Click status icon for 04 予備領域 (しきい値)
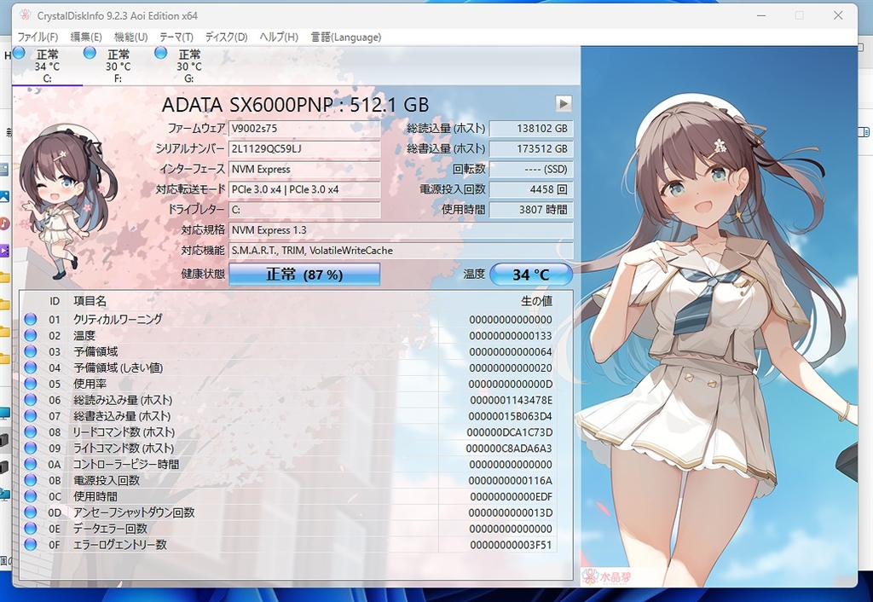This screenshot has height=602, width=873. (x=31, y=368)
